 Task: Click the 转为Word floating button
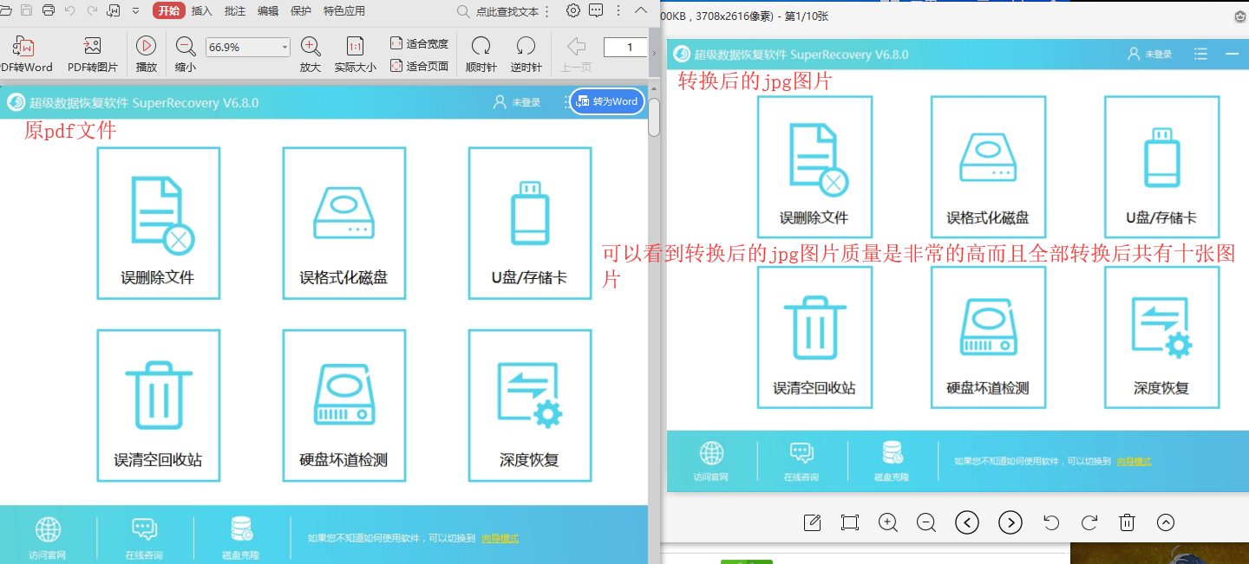[x=607, y=101]
